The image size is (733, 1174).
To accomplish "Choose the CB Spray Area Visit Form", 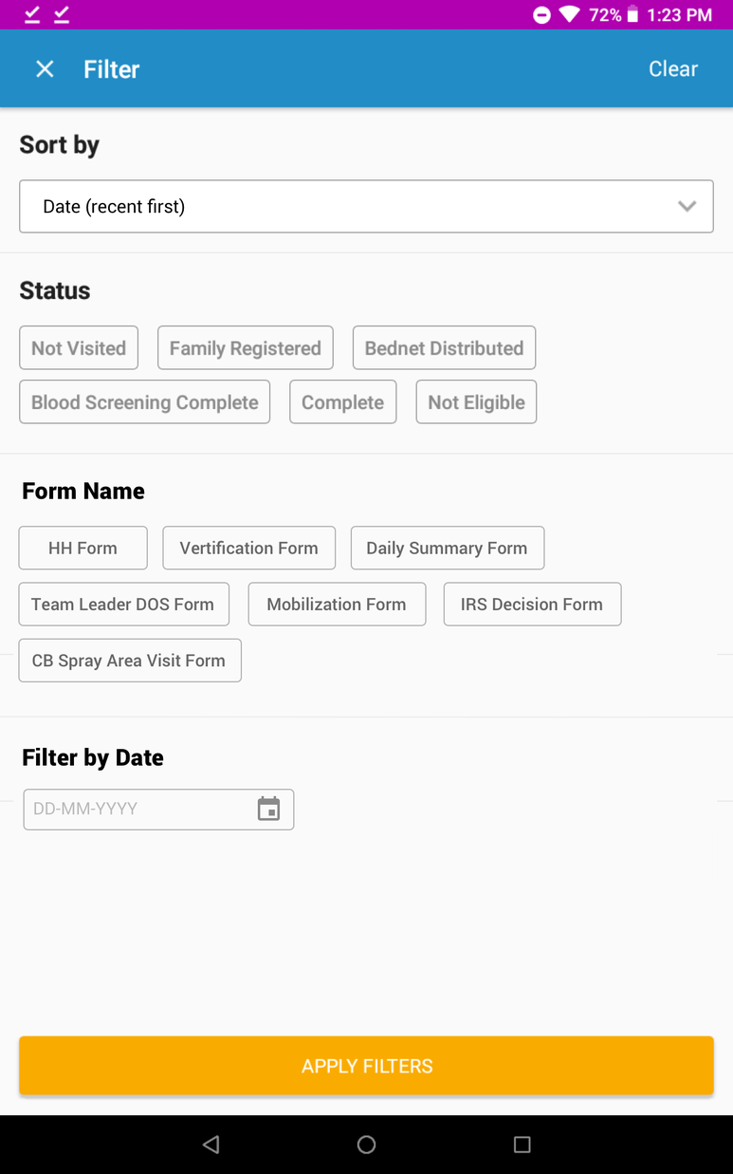I will (130, 660).
